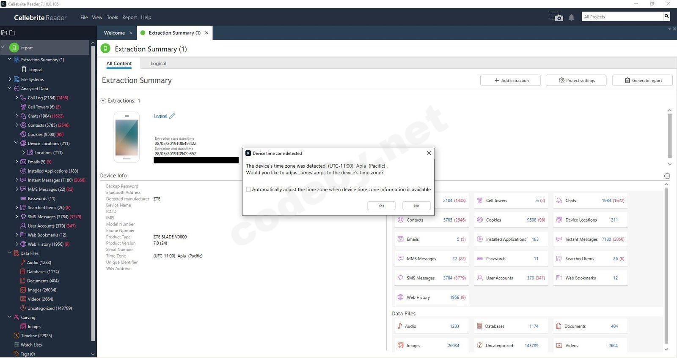Click the Web Bookmarks summary card
677x358 pixels.
point(590,278)
